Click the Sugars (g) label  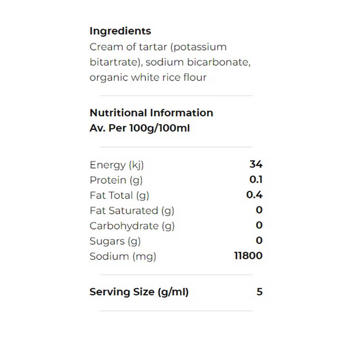click(x=115, y=241)
